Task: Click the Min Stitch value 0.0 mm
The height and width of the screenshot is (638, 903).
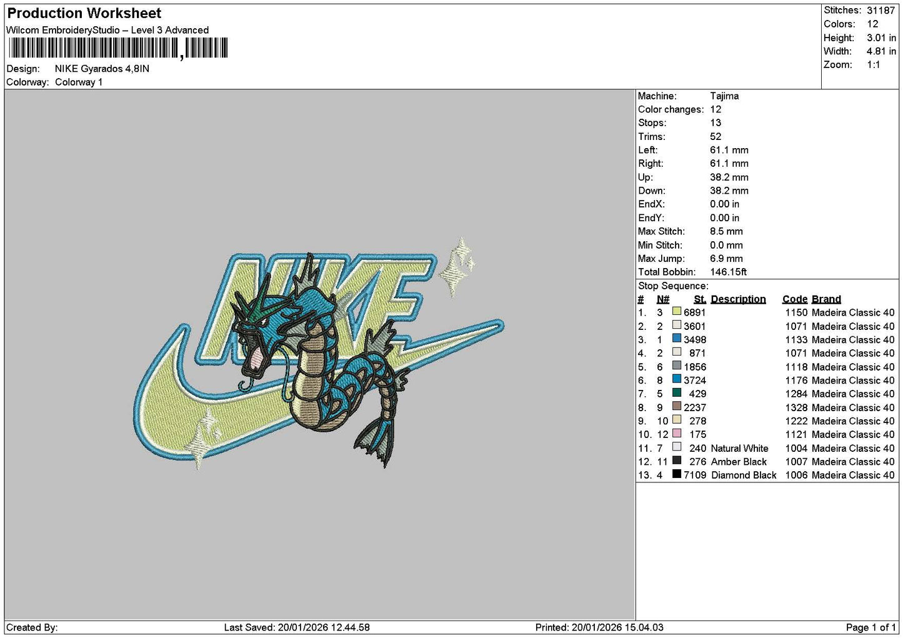Action: [x=727, y=246]
